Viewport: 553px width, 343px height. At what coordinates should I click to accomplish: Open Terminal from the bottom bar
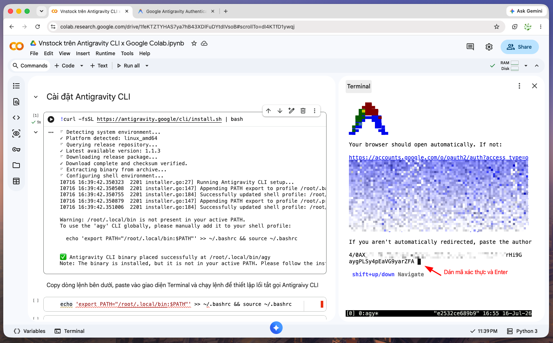[x=69, y=331]
